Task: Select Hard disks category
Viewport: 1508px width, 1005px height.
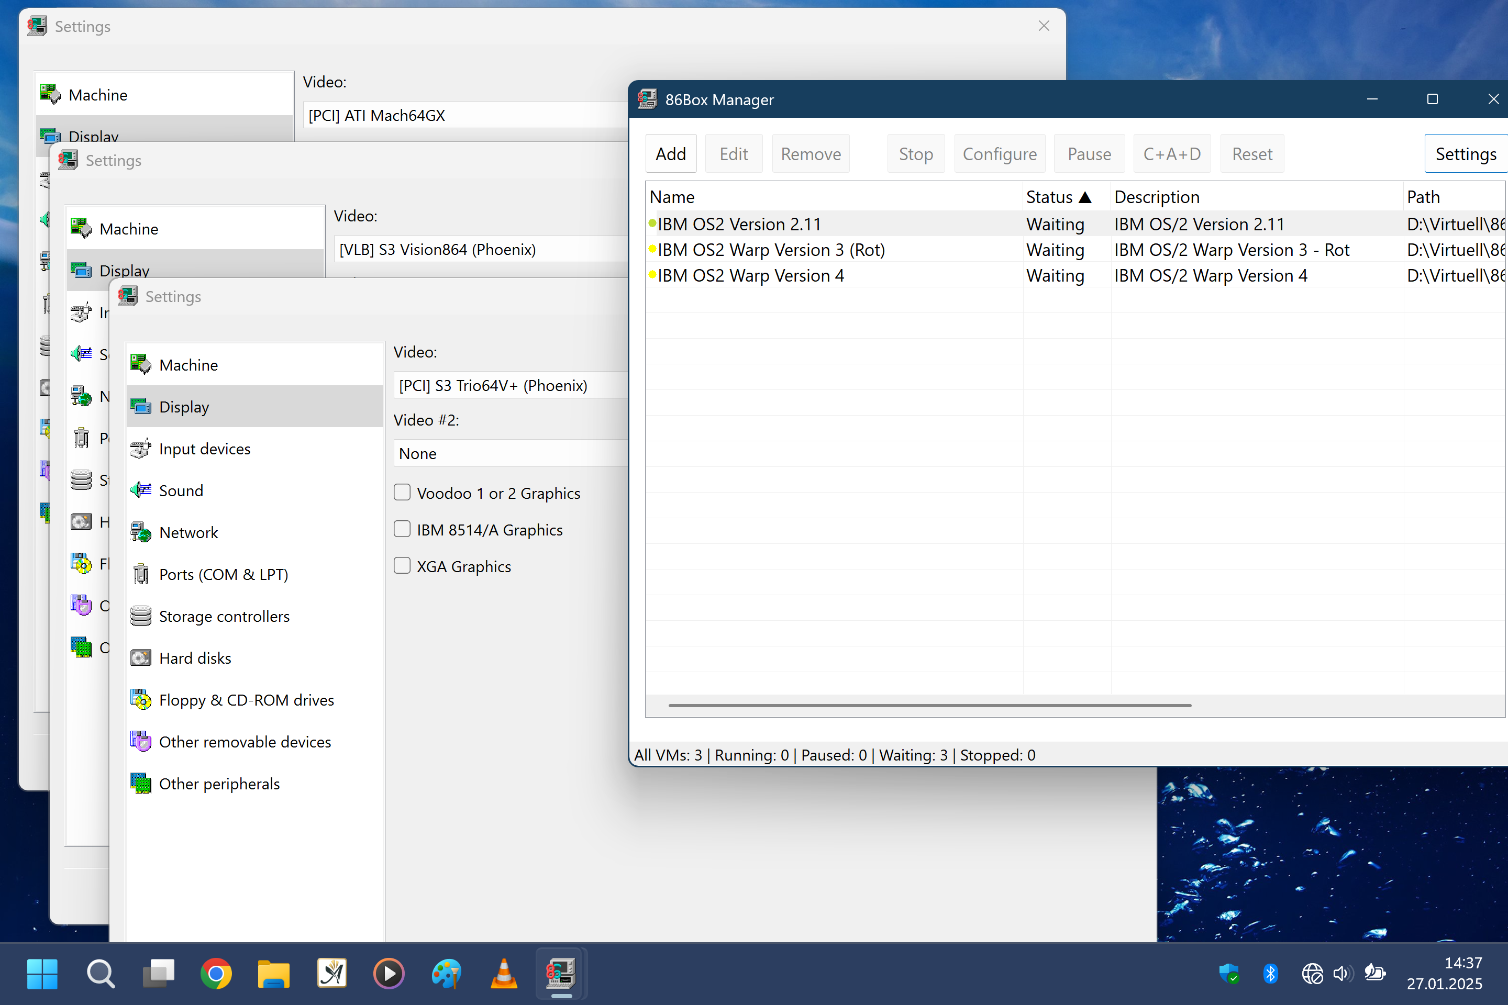Action: click(x=255, y=657)
